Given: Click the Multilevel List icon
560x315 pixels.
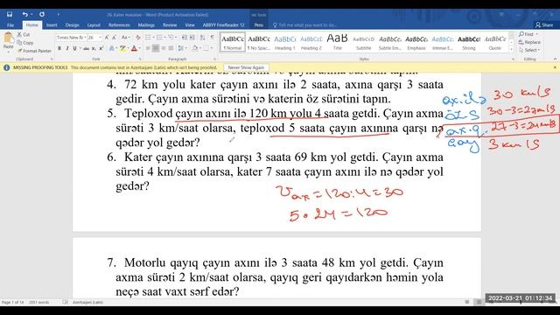Looking at the screenshot, I should tap(171, 38).
